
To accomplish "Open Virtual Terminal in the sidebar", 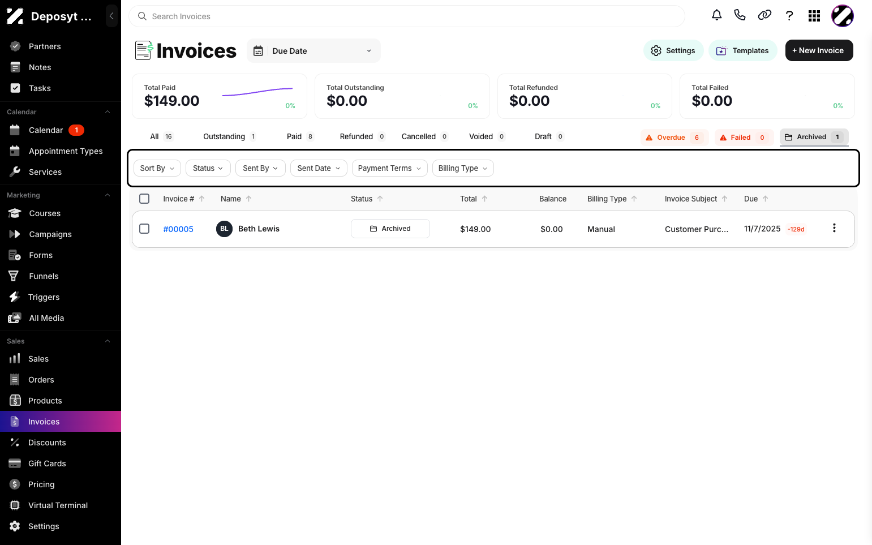I will pos(61,505).
